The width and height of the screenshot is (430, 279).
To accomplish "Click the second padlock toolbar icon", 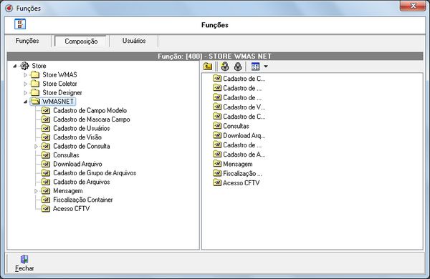I will 238,67.
